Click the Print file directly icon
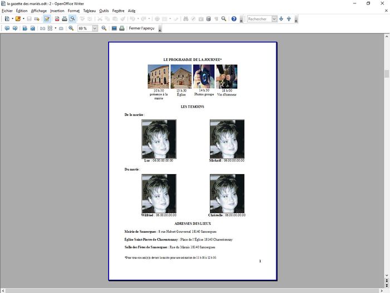This screenshot has width=390, height=293. click(65, 18)
